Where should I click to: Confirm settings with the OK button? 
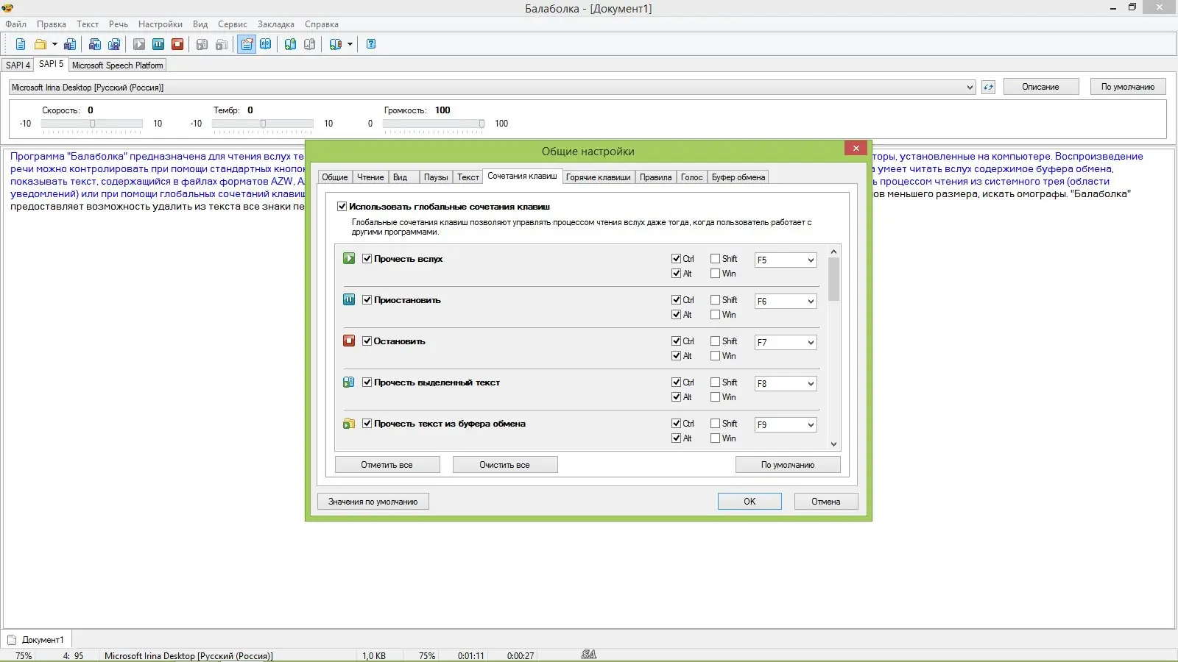point(750,502)
